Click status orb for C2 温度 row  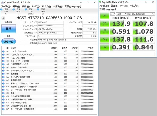point(3,93)
